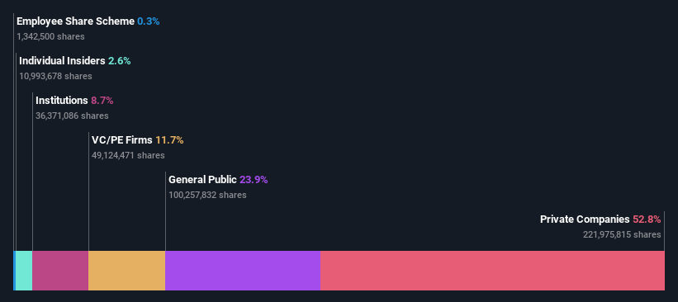Click the 23.9% percentage value
This screenshot has width=678, height=302.
pyautogui.click(x=254, y=180)
